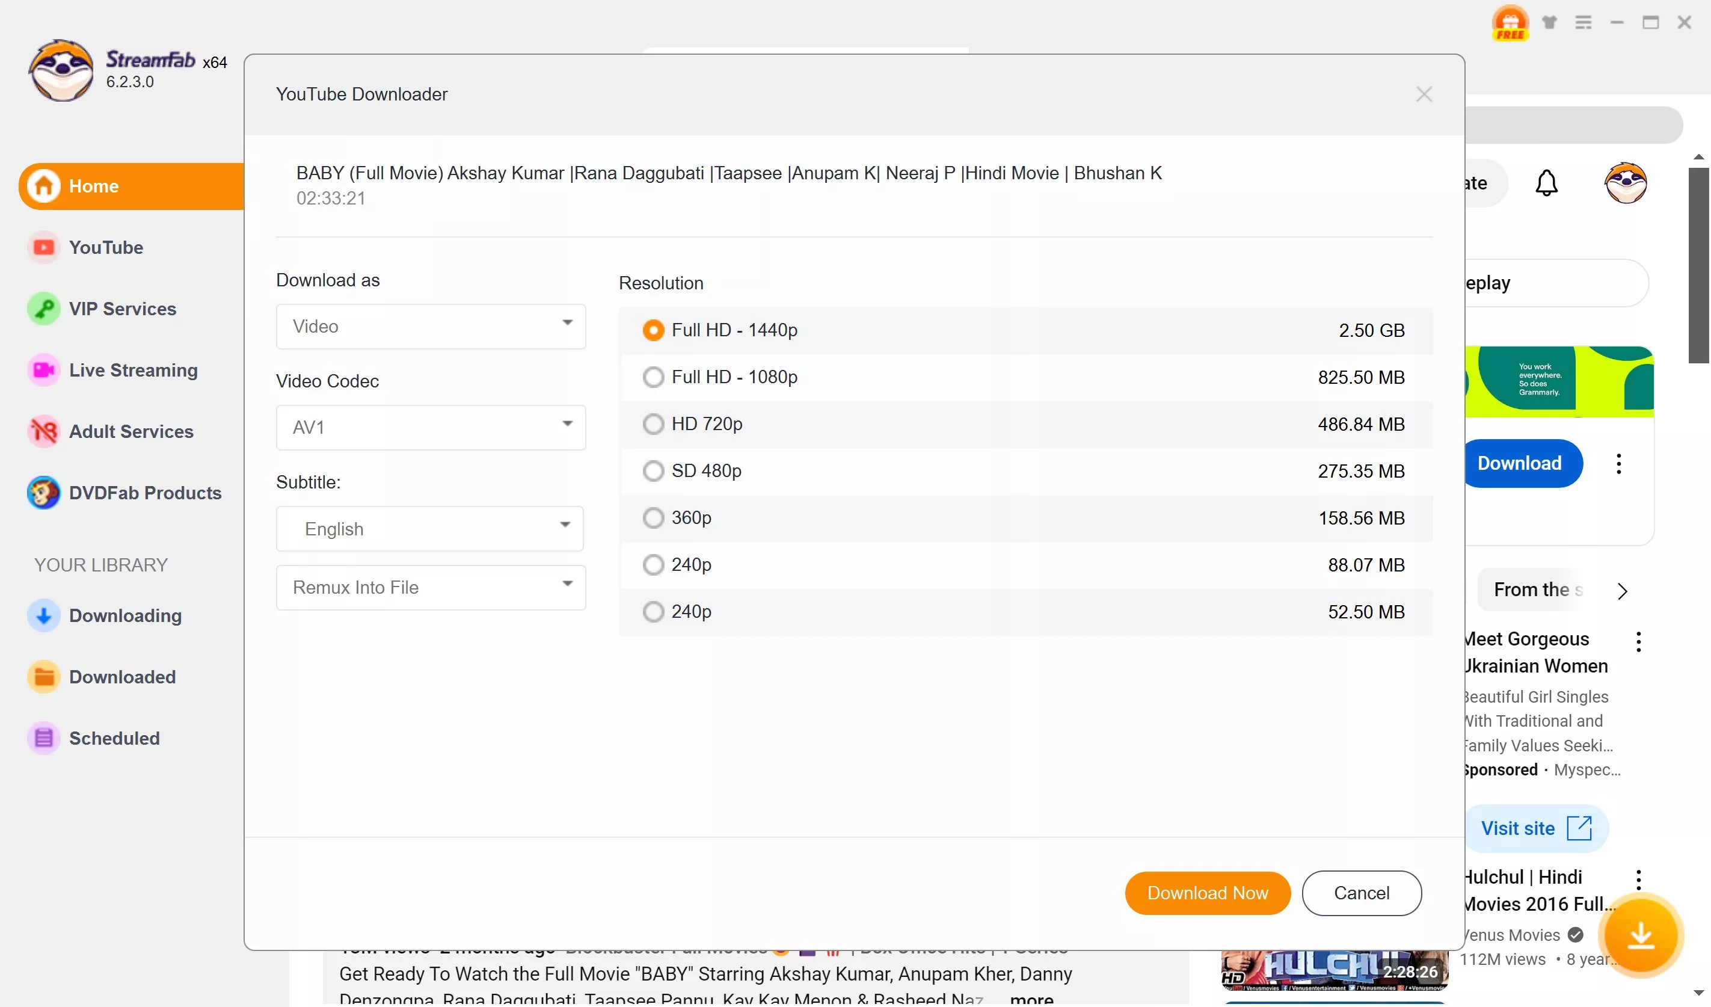Image resolution: width=1711 pixels, height=1007 pixels.
Task: Open options for Ukrainian Women ad
Action: [1638, 642]
